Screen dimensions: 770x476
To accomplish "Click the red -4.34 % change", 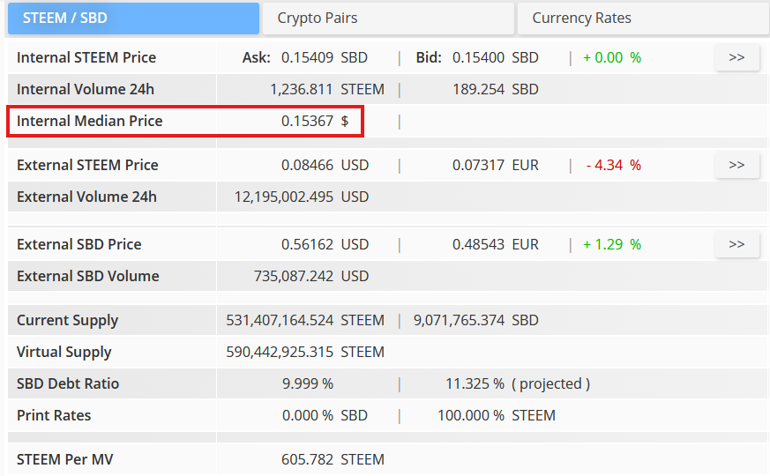I will click(614, 166).
